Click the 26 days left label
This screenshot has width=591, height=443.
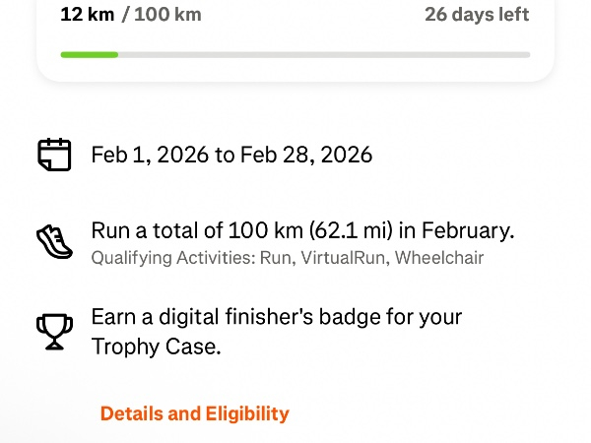[x=477, y=15]
